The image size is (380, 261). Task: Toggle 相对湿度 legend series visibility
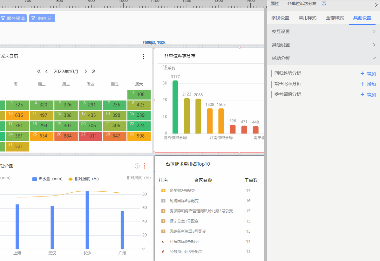[84, 179]
